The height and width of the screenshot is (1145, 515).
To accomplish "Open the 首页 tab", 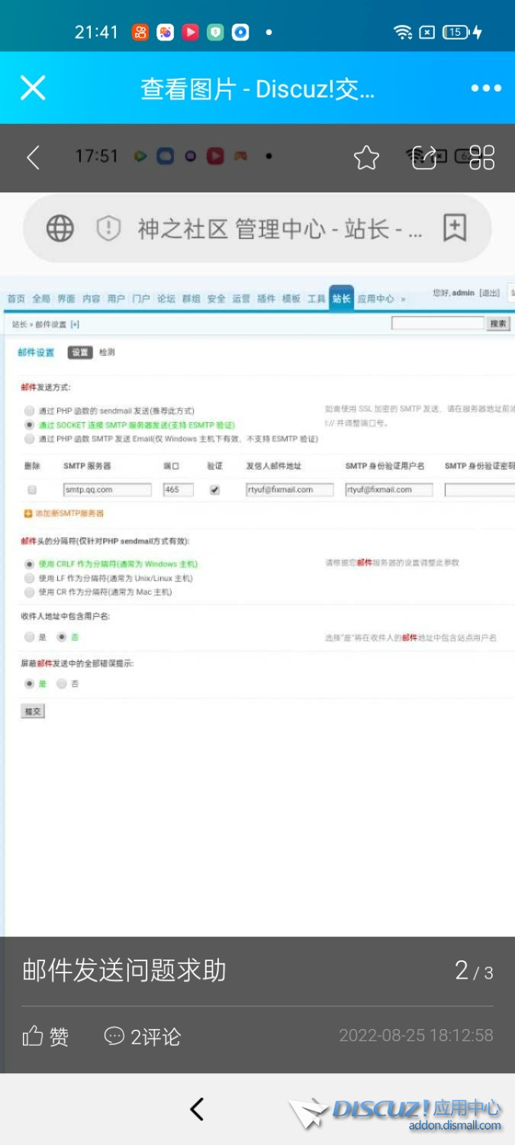I will (16, 298).
